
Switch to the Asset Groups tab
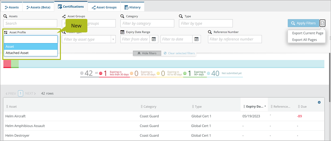point(104,7)
